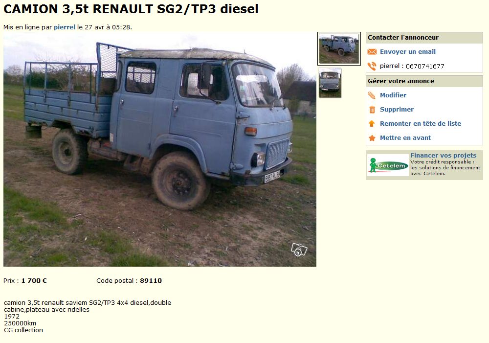This screenshot has height=343, width=489.
Task: Click the Cetelem ad description text
Action: (445, 168)
